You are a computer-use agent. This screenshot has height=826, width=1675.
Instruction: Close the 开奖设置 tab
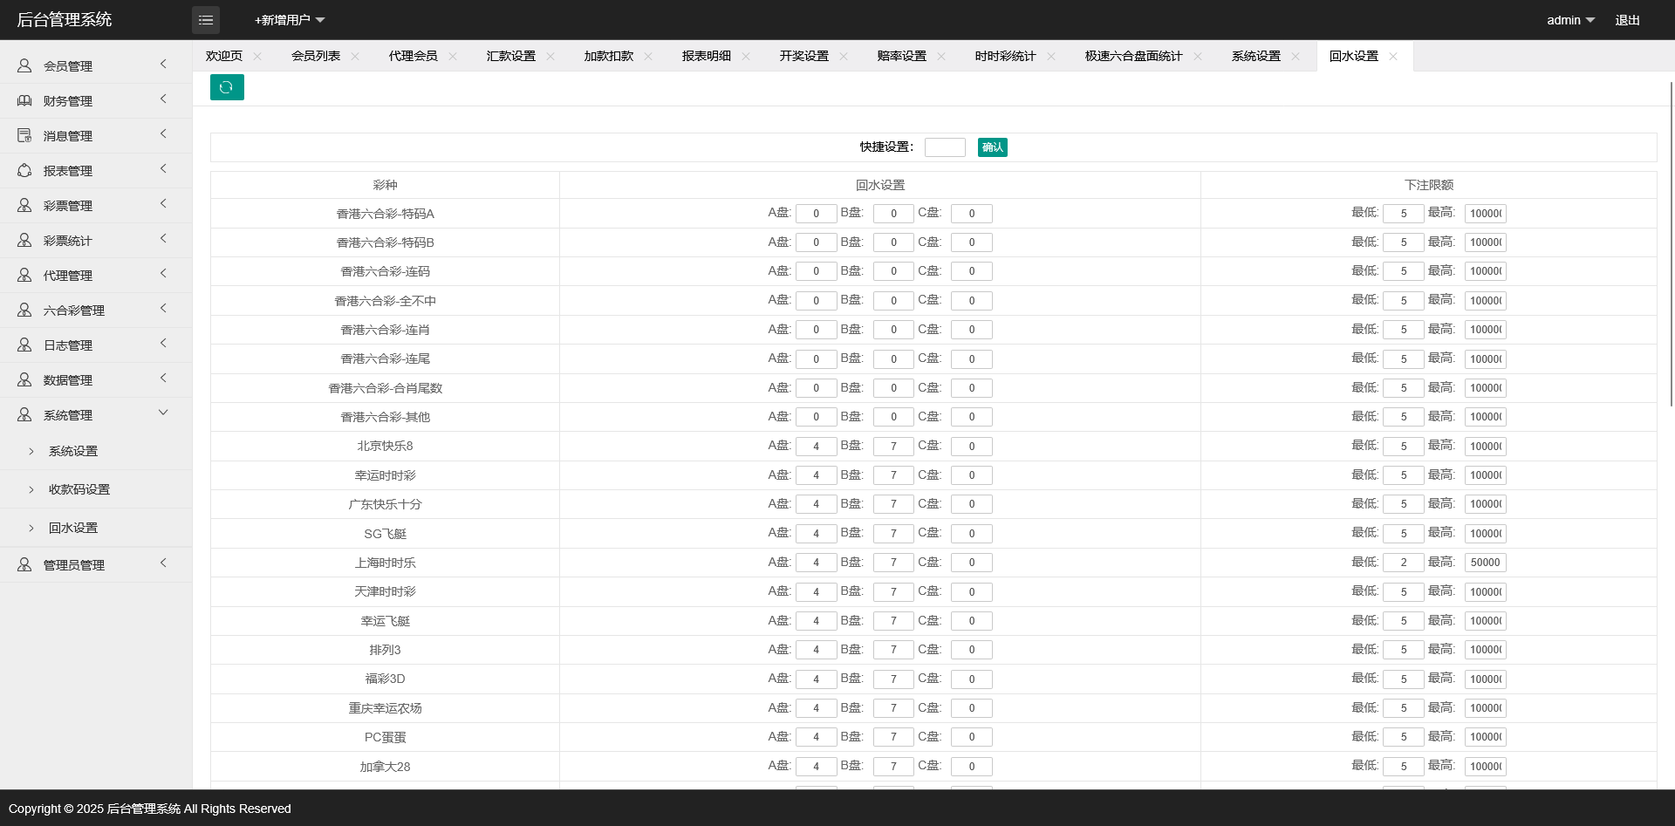point(844,56)
